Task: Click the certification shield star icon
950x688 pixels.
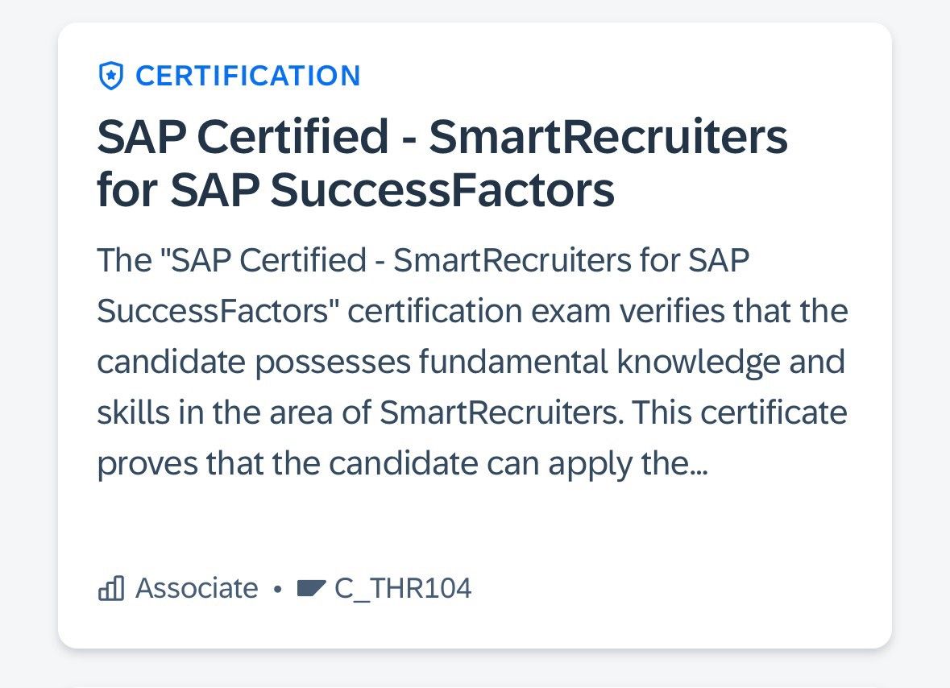Action: point(111,77)
